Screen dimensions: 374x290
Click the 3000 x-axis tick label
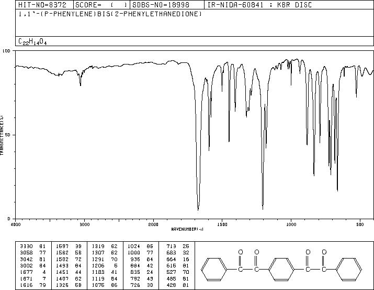click(x=84, y=224)
